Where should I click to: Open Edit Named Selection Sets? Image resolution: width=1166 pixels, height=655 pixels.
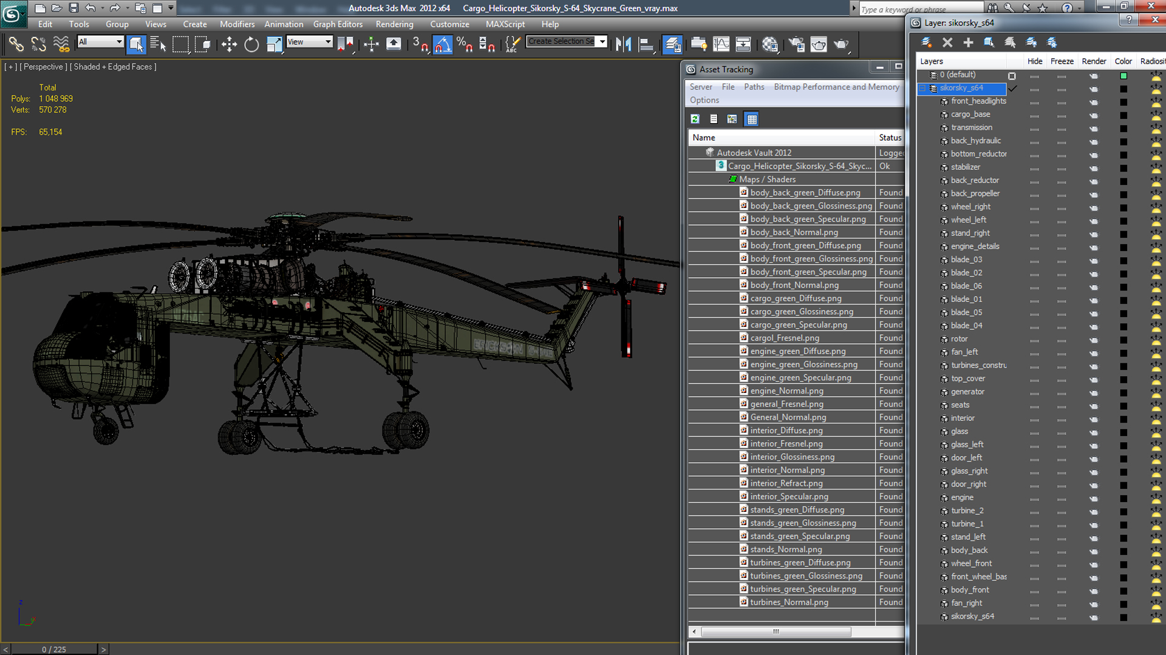point(513,44)
